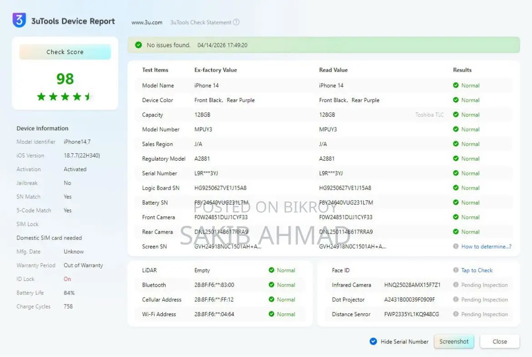This screenshot has height=357, width=532.
Task: Click the Dot Projector serial A2431B00039F0909F
Action: pos(409,299)
